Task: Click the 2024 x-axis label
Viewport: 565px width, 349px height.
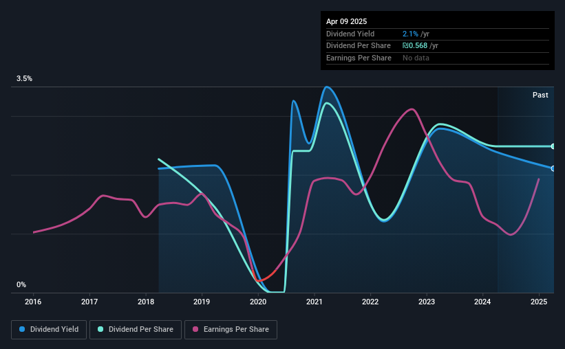Action: [482, 302]
